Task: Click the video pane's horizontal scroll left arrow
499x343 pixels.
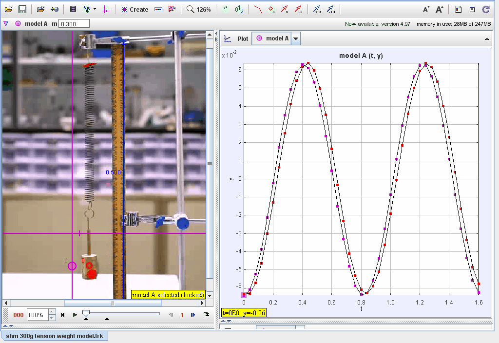Action: pos(6,303)
